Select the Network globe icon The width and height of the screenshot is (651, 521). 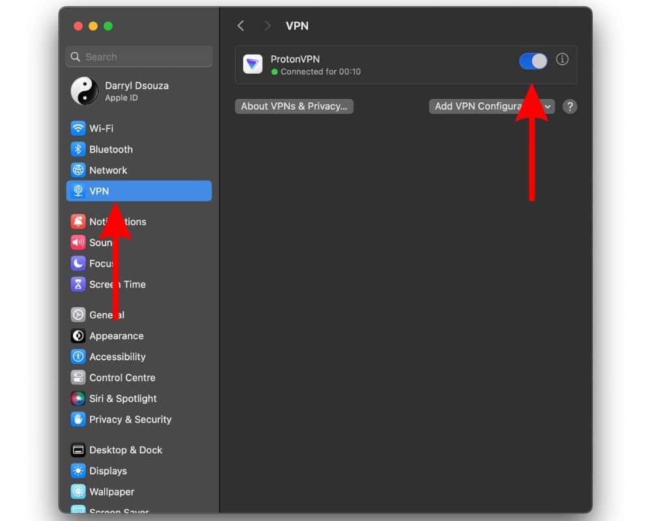coord(78,170)
